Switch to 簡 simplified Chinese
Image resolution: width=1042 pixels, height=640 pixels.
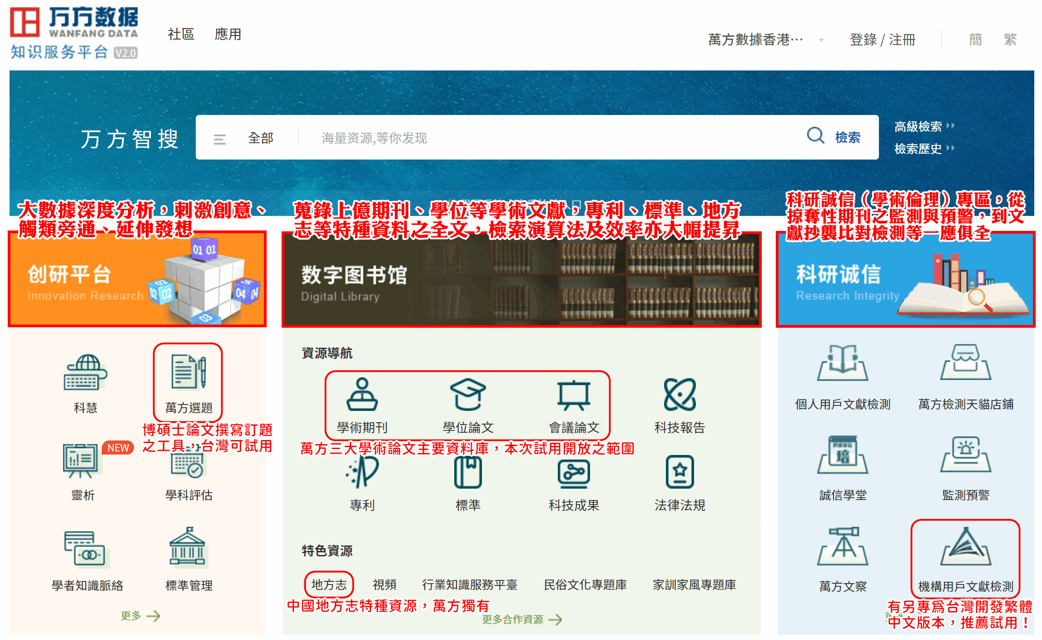coord(975,40)
